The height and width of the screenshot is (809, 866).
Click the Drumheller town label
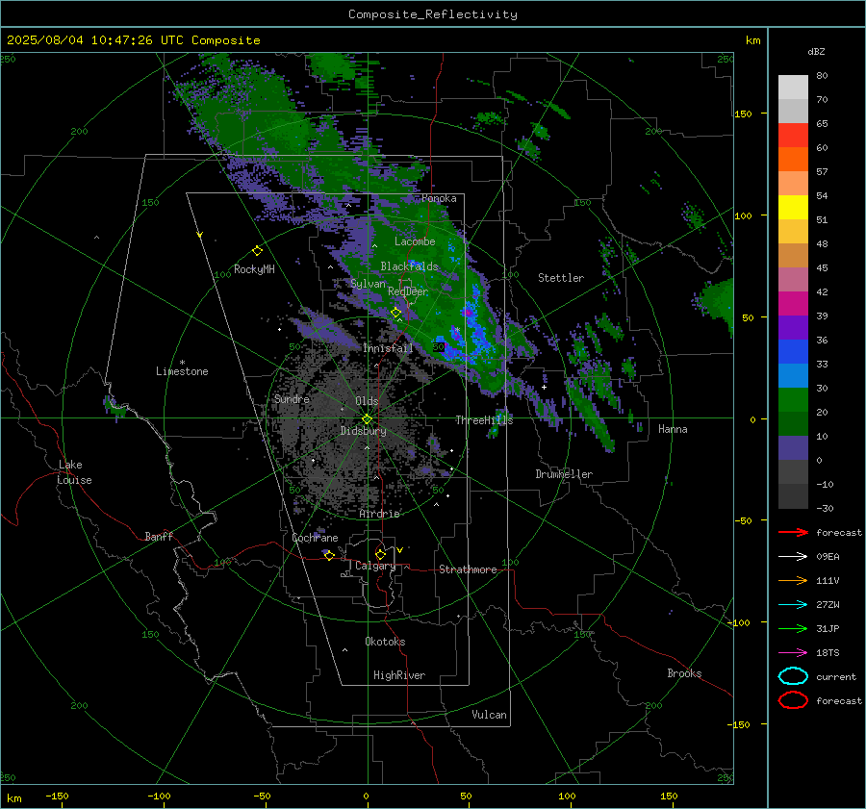[564, 474]
